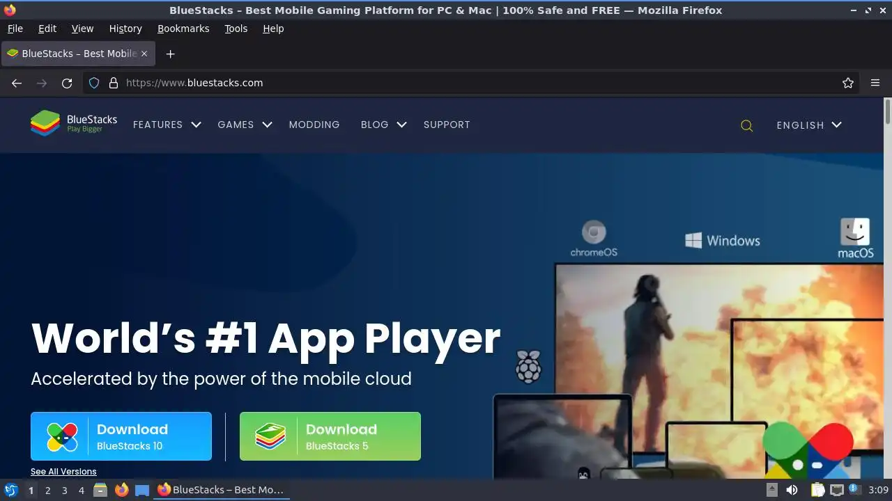Click the show desktop taskbar icon
The height and width of the screenshot is (501, 892).
pyautogui.click(x=142, y=490)
